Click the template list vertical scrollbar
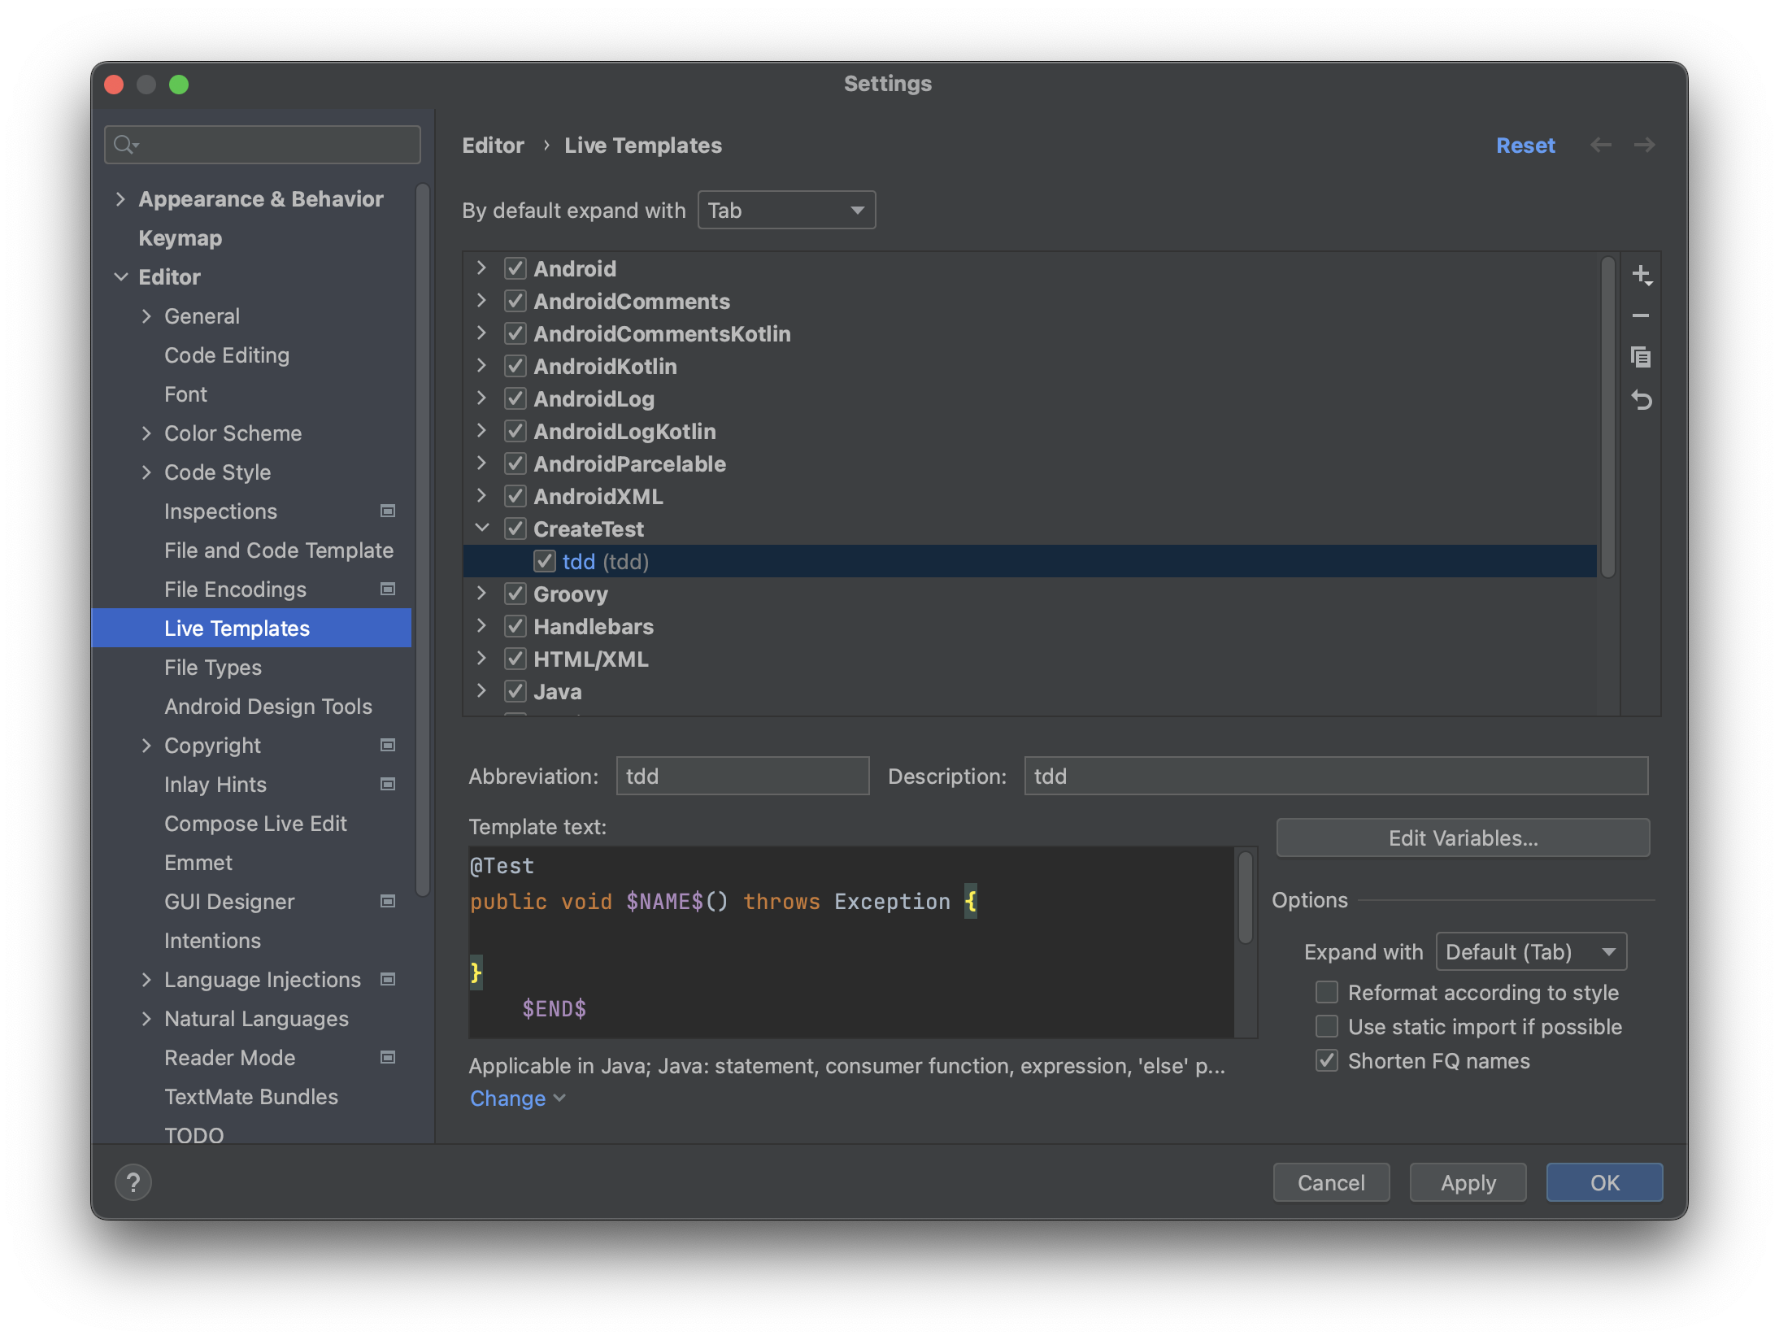 [x=1607, y=417]
